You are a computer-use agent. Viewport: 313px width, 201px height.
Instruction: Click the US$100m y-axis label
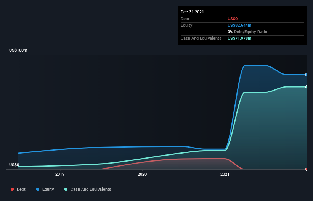pos(18,50)
